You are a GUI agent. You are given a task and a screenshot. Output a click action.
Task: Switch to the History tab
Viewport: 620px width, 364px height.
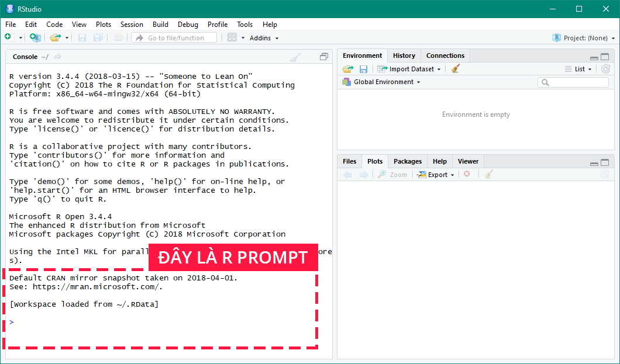404,56
